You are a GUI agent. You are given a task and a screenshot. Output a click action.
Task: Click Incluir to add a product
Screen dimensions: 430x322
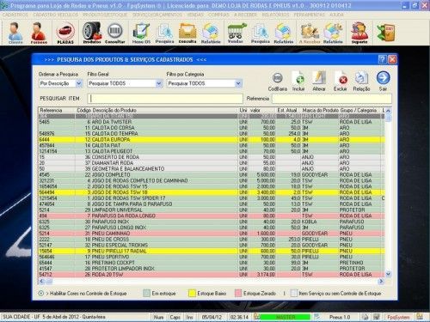pos(298,82)
